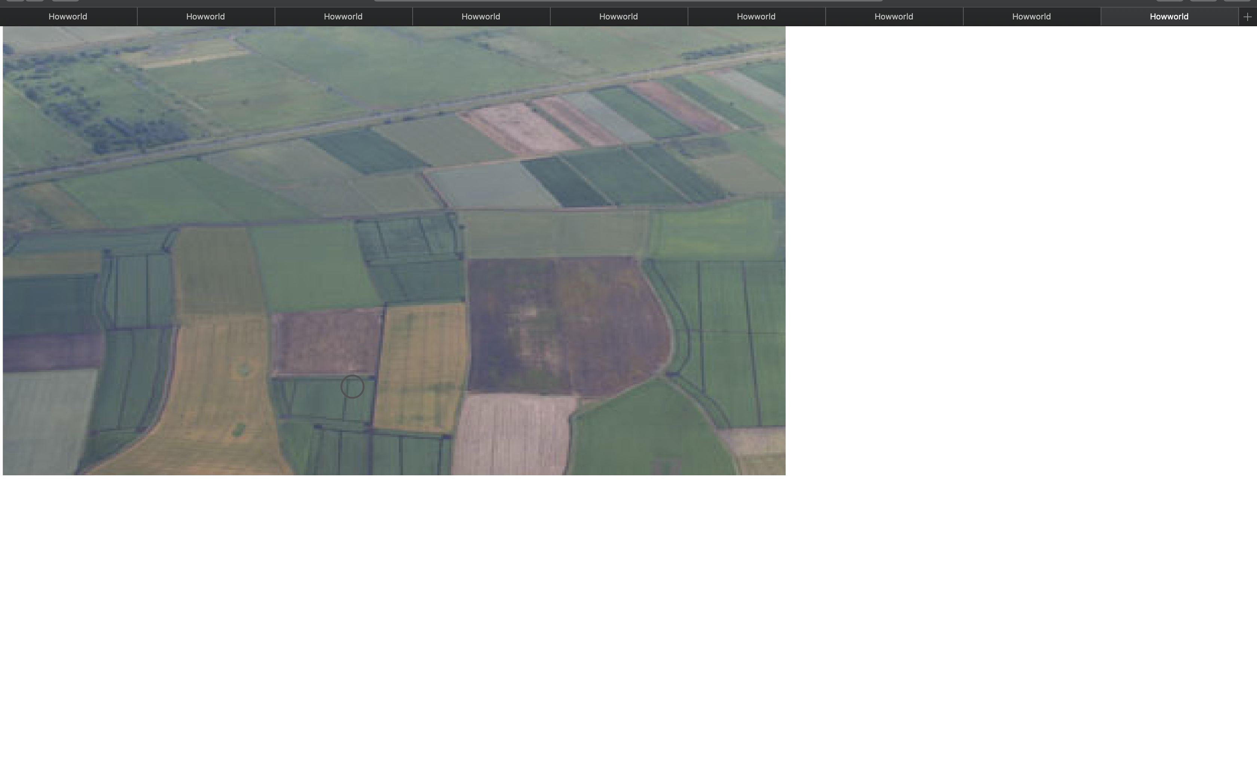
Task: Select the third Howworld tab
Action: point(343,17)
